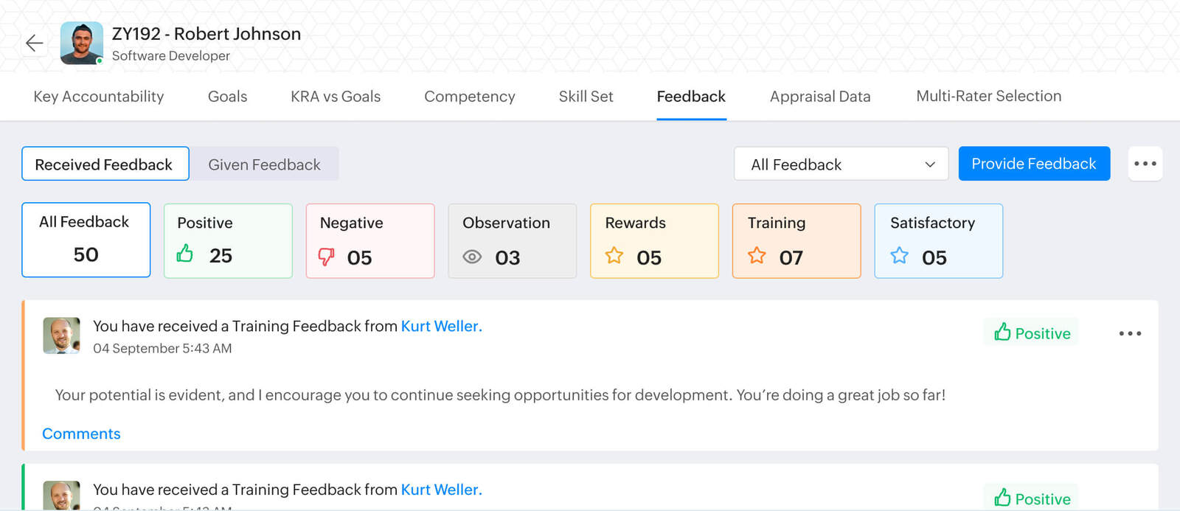Screen dimensions: 1180x511
Task: Click the Provide Feedback button
Action: click(x=1034, y=164)
